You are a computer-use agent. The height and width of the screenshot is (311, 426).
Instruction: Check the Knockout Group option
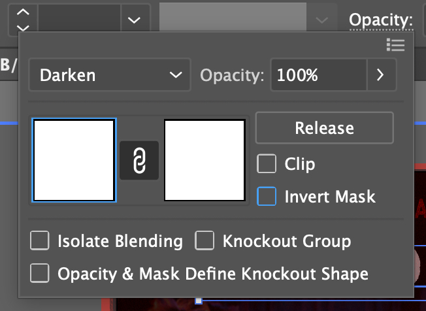pyautogui.click(x=205, y=241)
